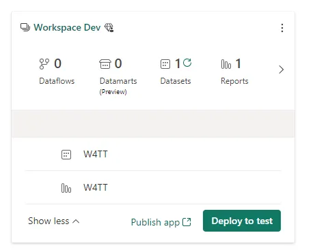Show next item types with right chevron
Viewport: 315px width, 250px height.
pyautogui.click(x=282, y=69)
